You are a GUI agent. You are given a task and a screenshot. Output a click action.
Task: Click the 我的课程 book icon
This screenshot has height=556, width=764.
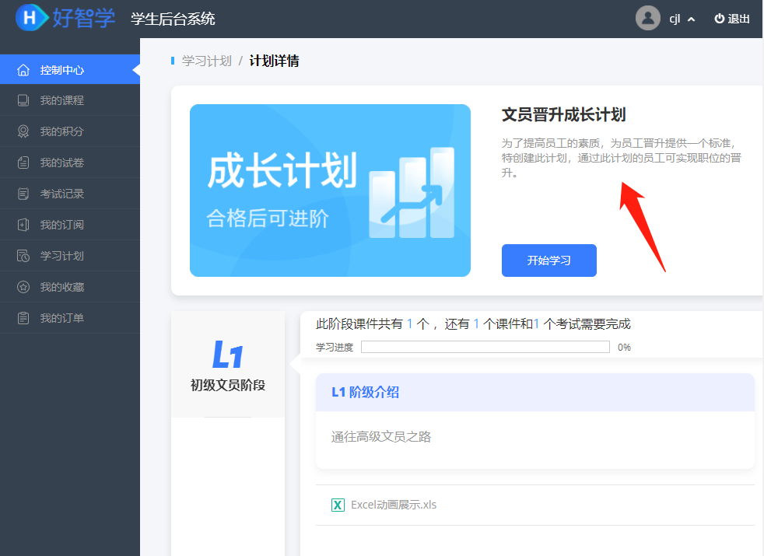(x=23, y=100)
